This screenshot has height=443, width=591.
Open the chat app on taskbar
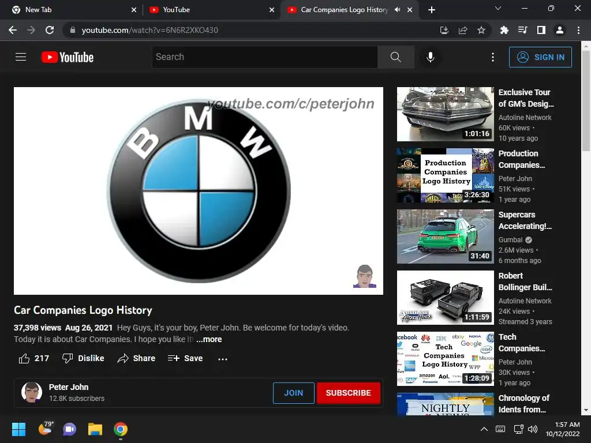coord(69,429)
